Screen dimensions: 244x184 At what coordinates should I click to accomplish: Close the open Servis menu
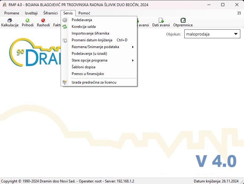[68, 13]
